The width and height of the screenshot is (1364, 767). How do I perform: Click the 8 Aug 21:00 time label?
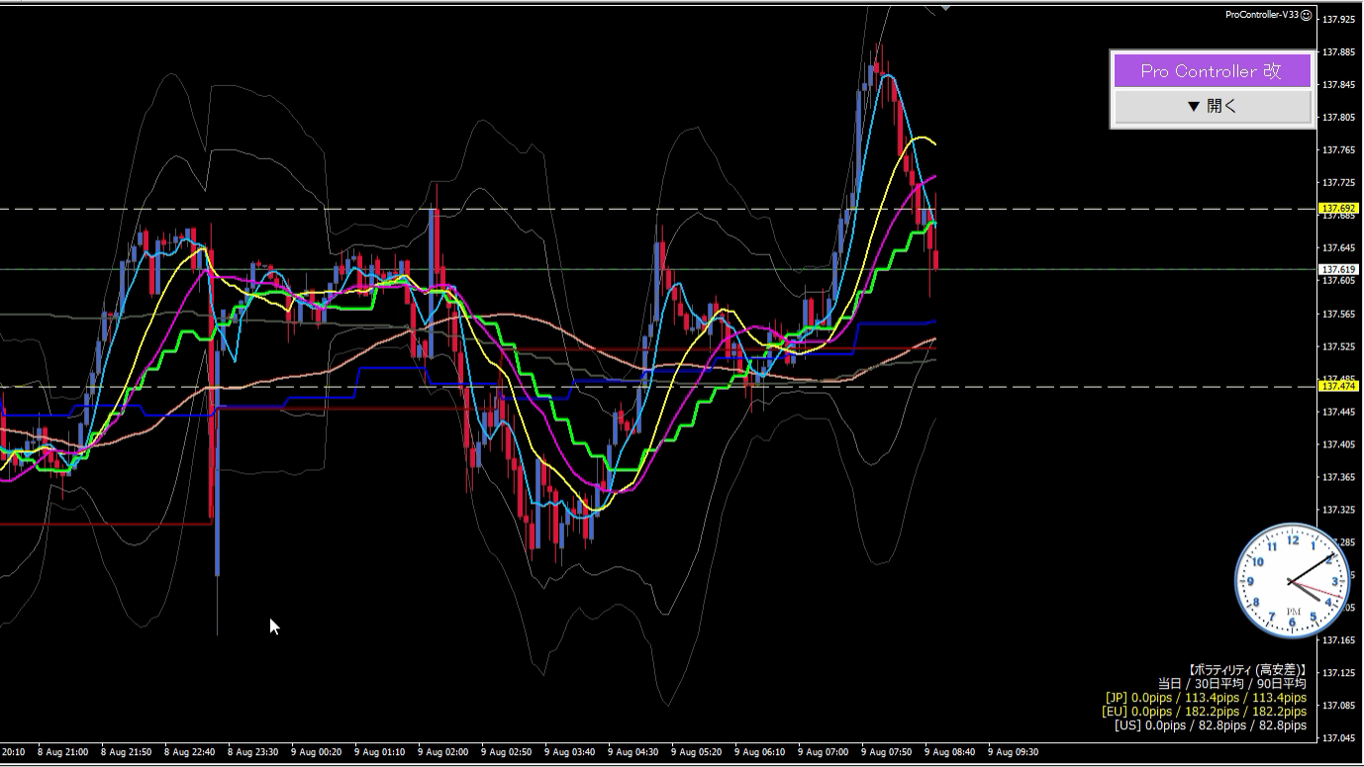coord(62,752)
